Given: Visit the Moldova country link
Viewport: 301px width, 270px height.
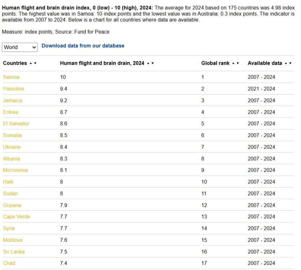Looking at the screenshot, I should [x=13, y=240].
